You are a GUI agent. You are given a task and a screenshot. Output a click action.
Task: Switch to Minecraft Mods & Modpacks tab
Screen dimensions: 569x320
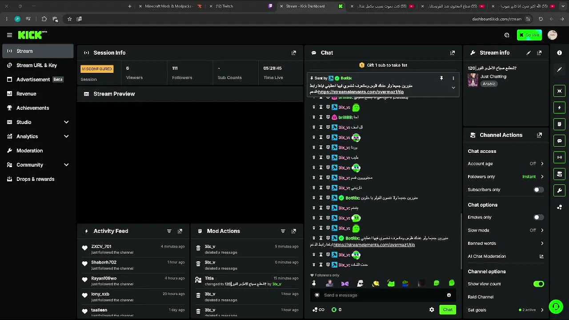tap(171, 6)
